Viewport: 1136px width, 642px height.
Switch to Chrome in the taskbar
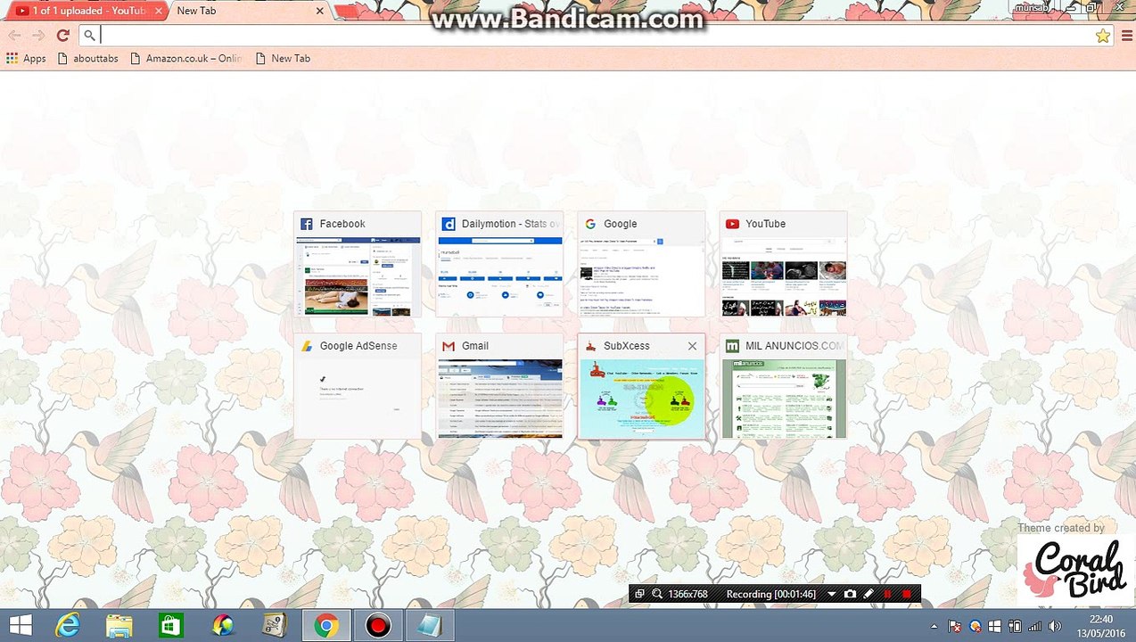pyautogui.click(x=325, y=626)
